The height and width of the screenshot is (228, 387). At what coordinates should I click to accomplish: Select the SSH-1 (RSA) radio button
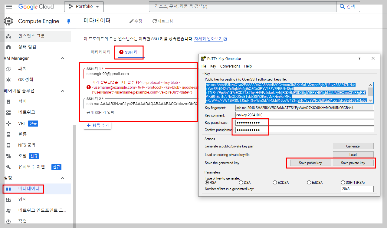click(x=343, y=182)
